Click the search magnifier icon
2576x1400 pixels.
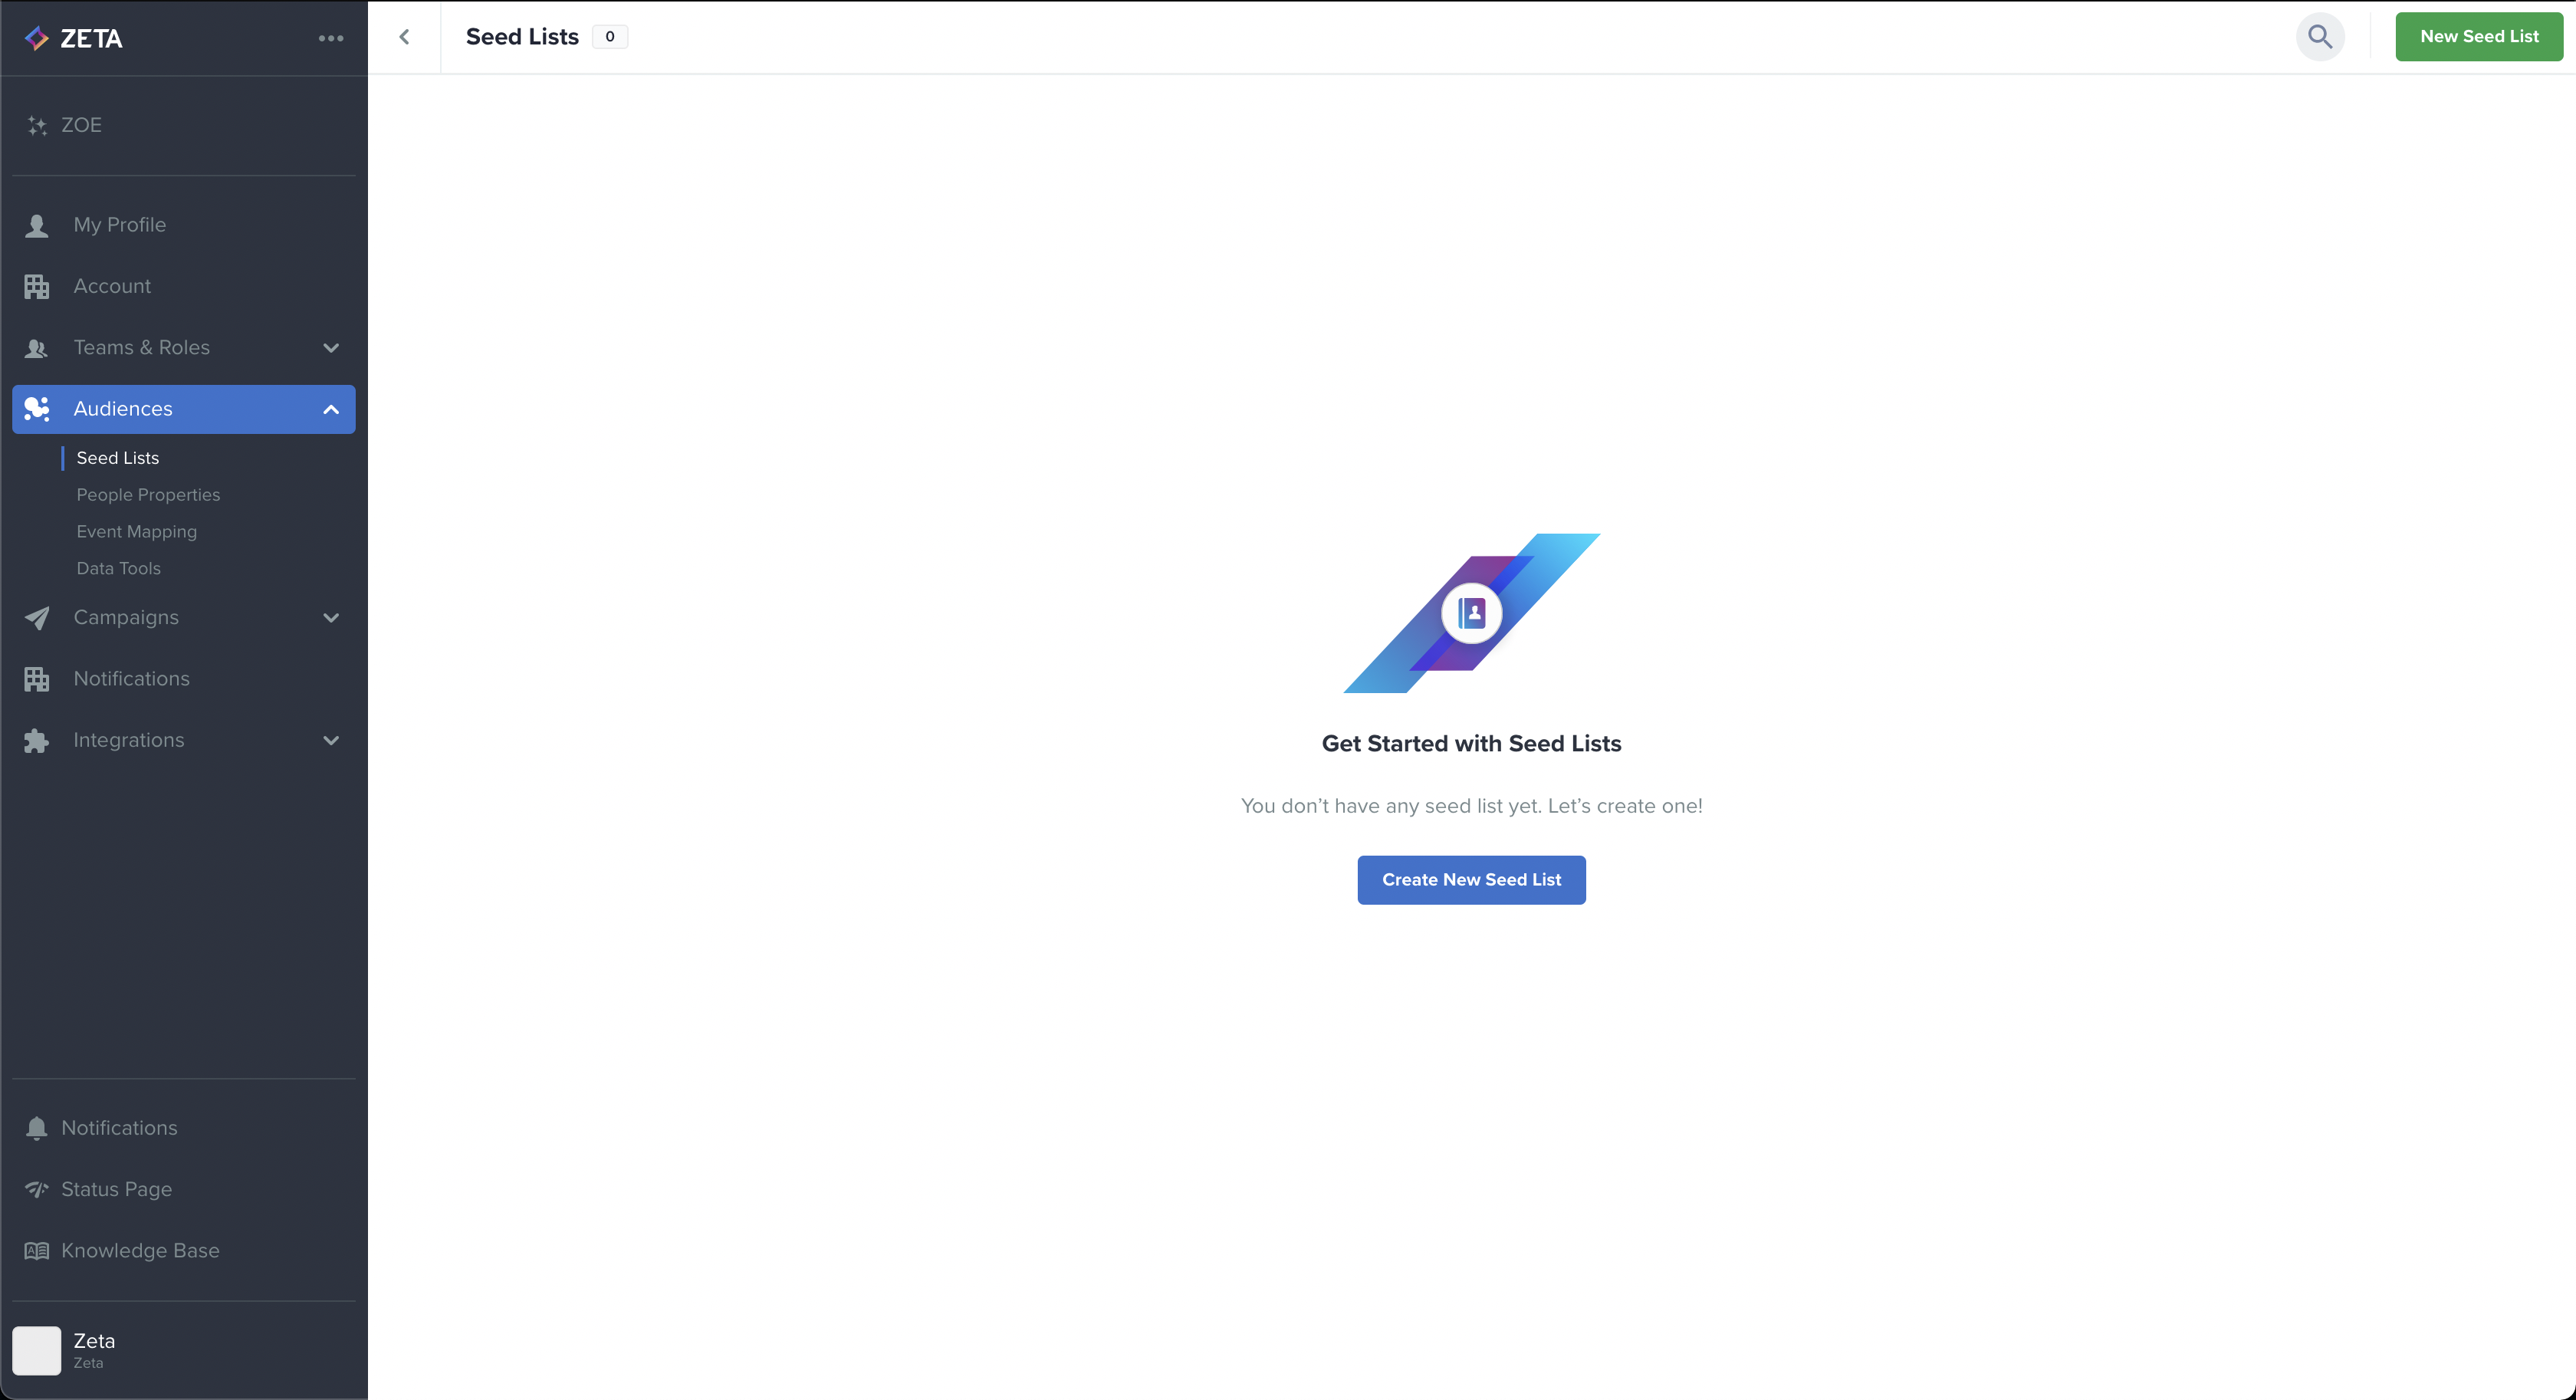tap(2319, 37)
